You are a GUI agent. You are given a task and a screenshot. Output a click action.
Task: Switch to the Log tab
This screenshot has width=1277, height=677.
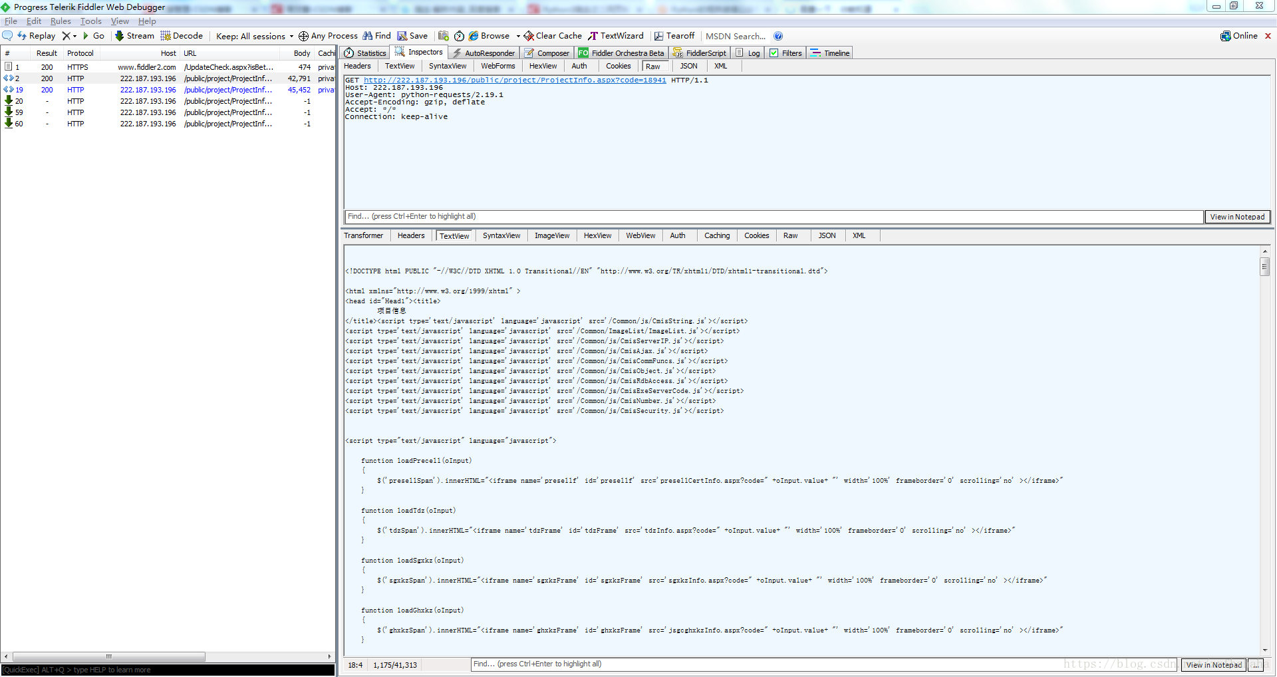[x=748, y=53]
